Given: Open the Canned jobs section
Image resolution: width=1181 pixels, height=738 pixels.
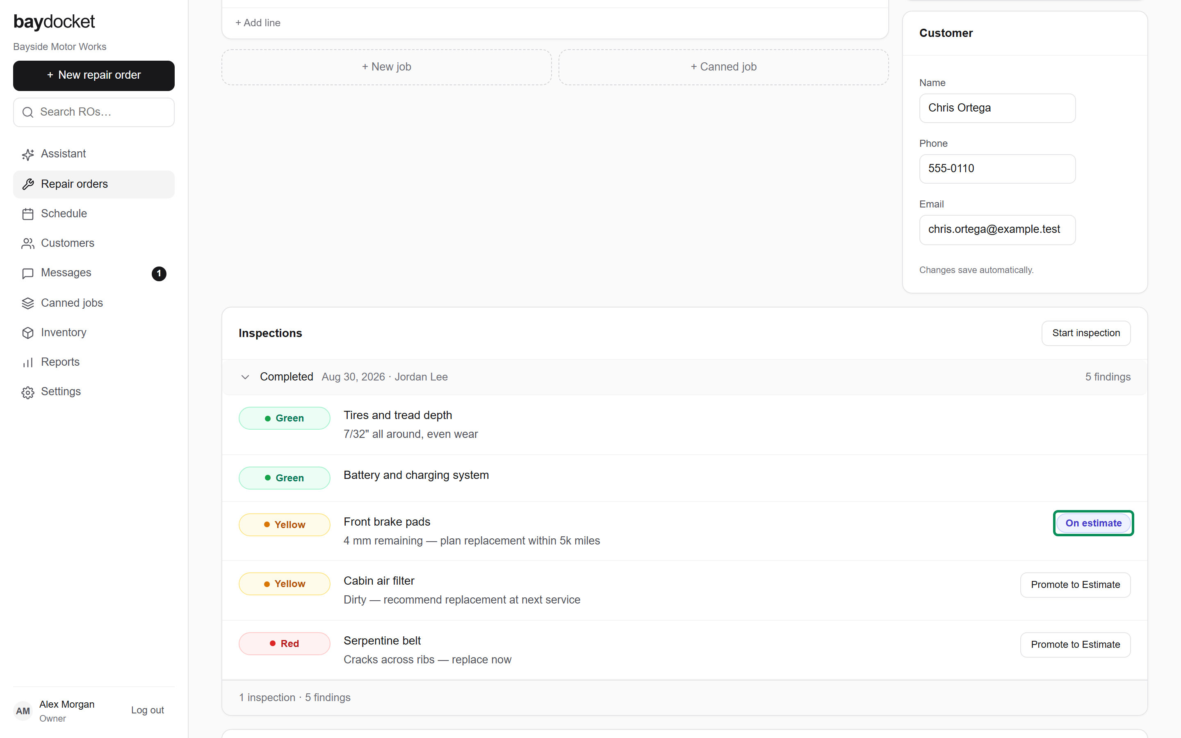Looking at the screenshot, I should coord(93,303).
